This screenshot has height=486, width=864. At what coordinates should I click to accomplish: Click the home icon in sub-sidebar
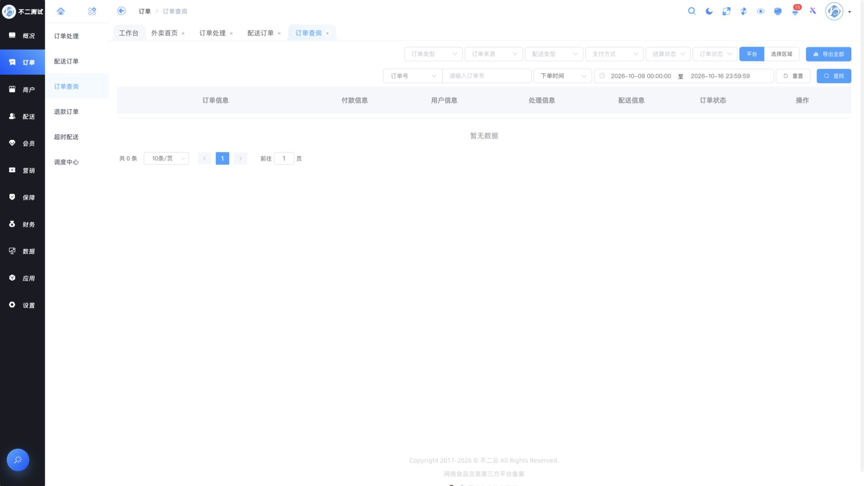61,11
